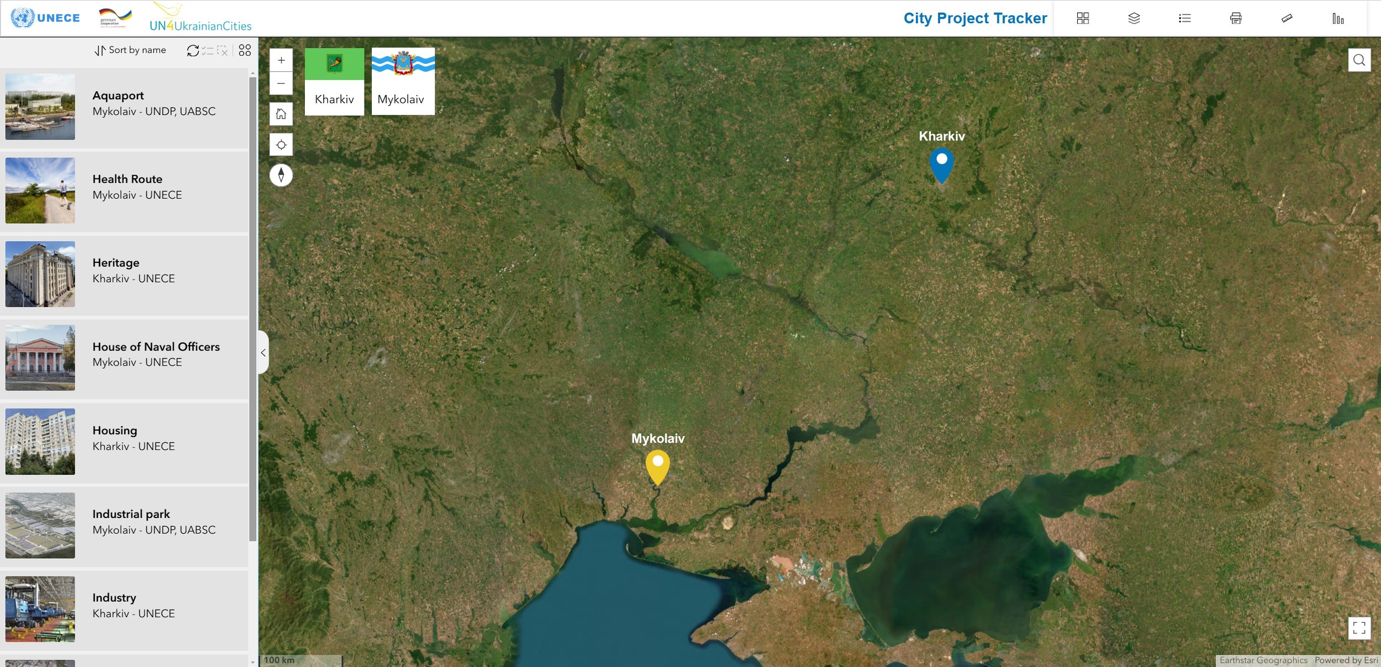Image resolution: width=1381 pixels, height=667 pixels.
Task: Click the German Cooperation logo
Action: click(x=115, y=18)
